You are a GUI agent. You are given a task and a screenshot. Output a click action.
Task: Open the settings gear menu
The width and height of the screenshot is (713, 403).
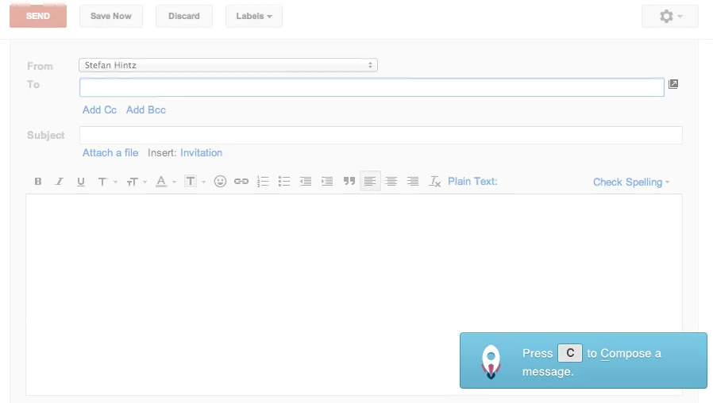point(670,17)
